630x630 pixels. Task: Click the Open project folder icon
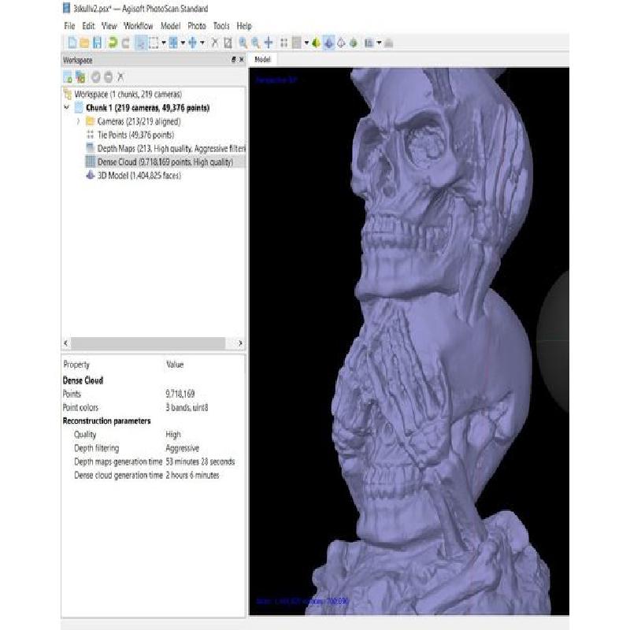(84, 43)
